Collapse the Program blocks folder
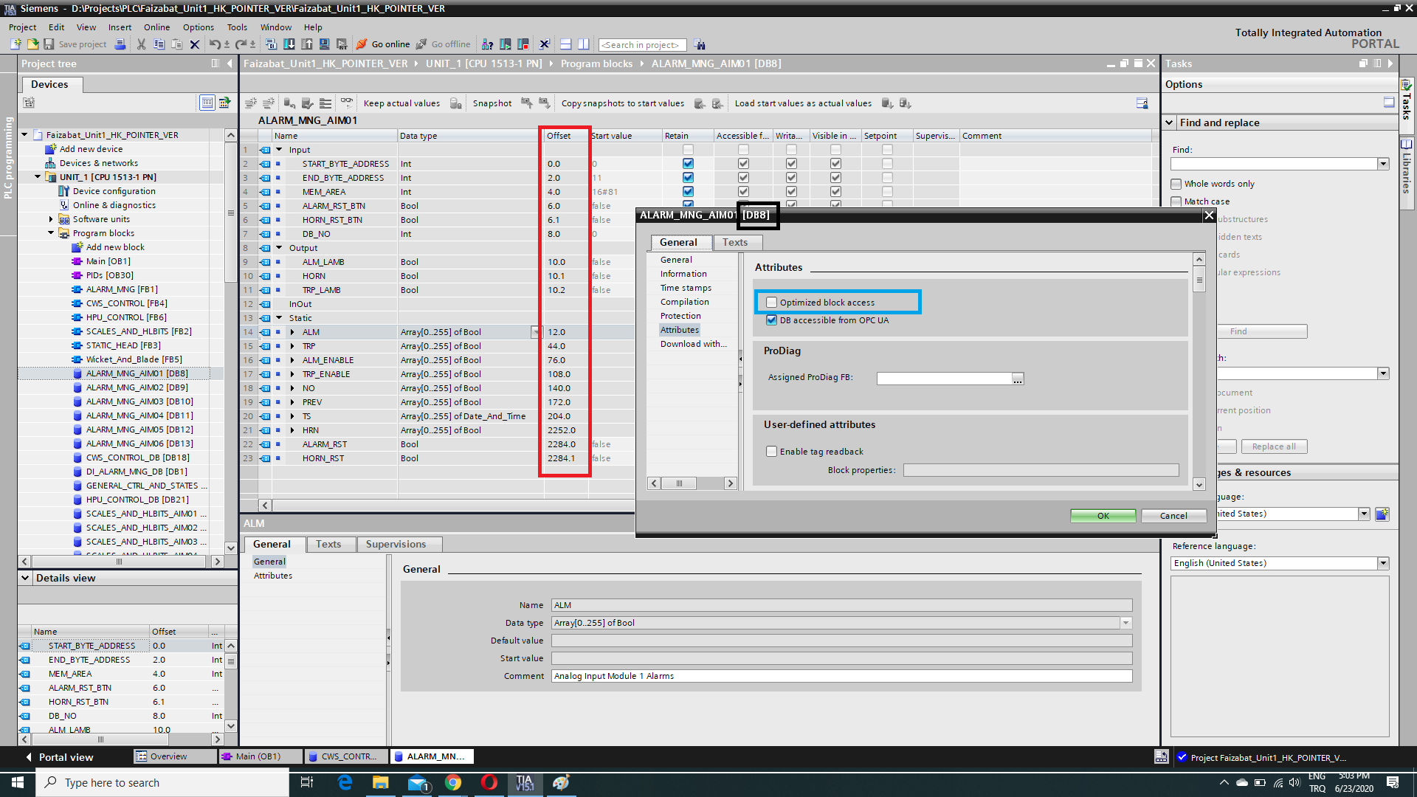 click(x=51, y=233)
